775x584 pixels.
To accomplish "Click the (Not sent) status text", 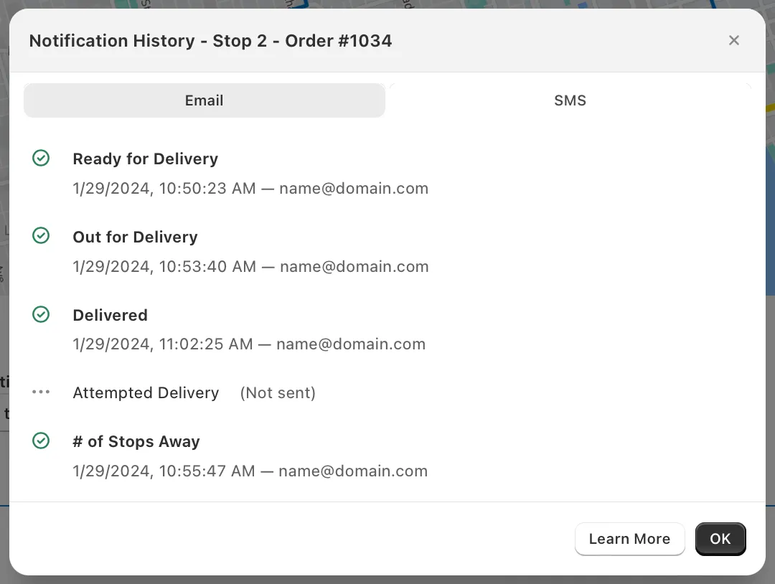I will 278,392.
